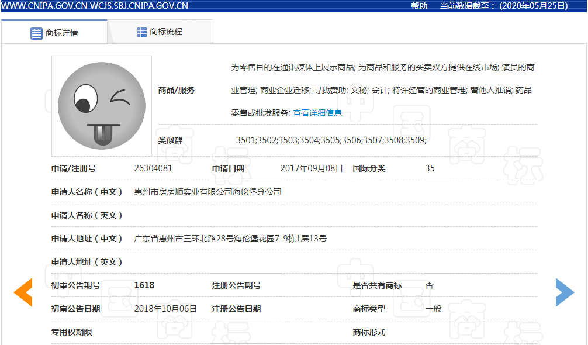The image size is (588, 345).
Task: Click the similar group codes starting 3501
Action: coord(331,140)
